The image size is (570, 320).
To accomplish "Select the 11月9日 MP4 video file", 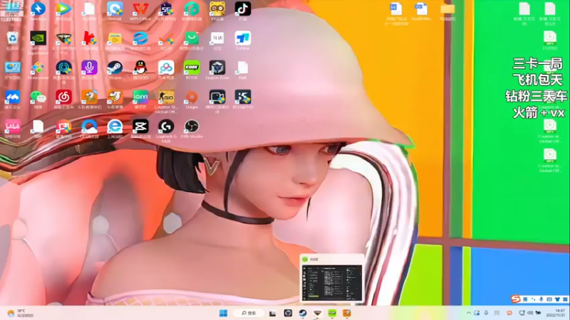I will tap(550, 41).
